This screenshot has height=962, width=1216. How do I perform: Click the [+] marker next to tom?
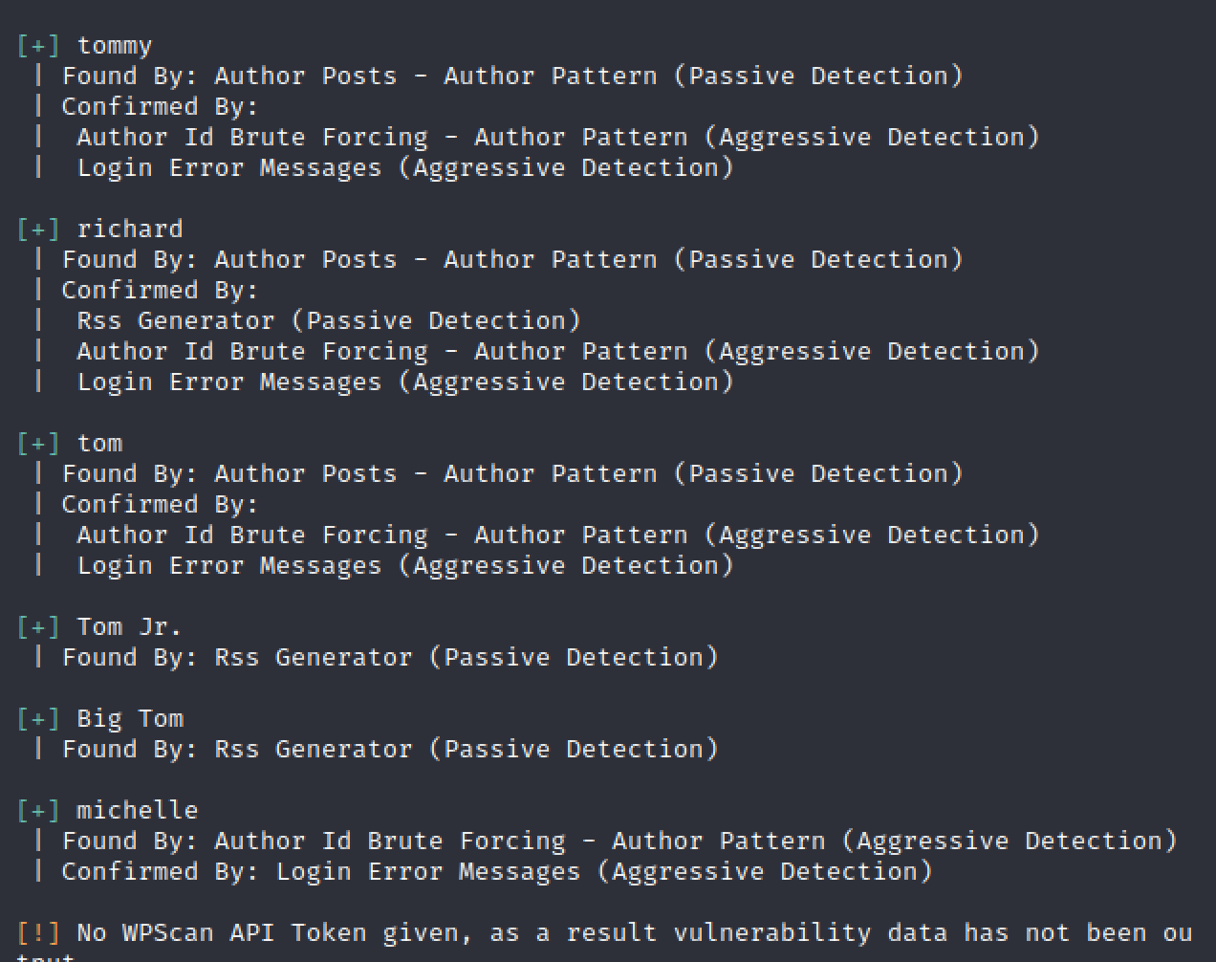38,444
